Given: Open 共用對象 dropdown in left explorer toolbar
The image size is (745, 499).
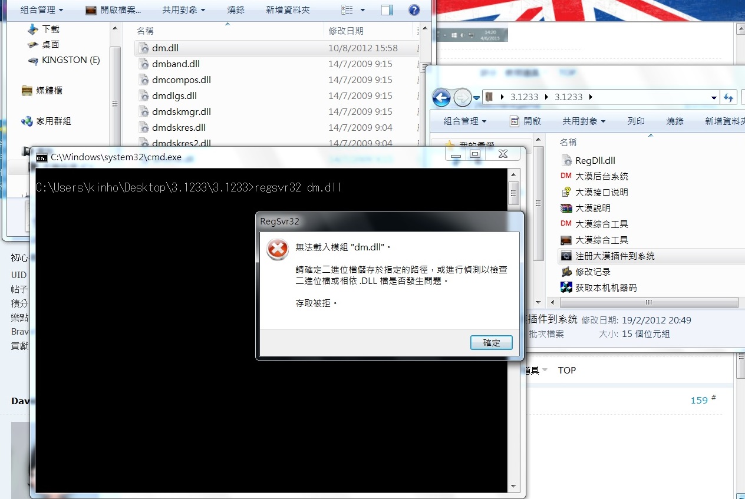Looking at the screenshot, I should tap(184, 10).
